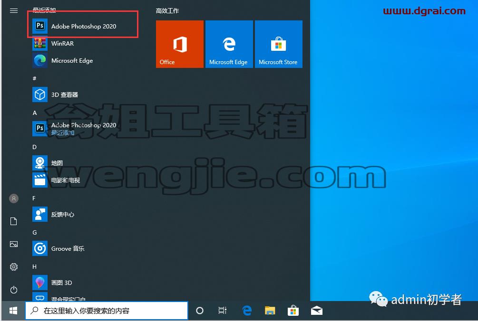478x321 pixels.
Task: Open Settings gear in Start sidebar
Action: 14,267
